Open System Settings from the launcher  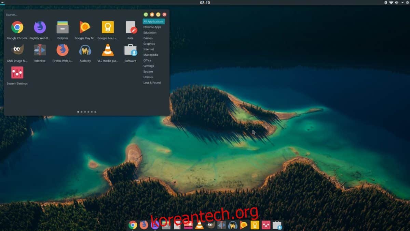point(17,75)
